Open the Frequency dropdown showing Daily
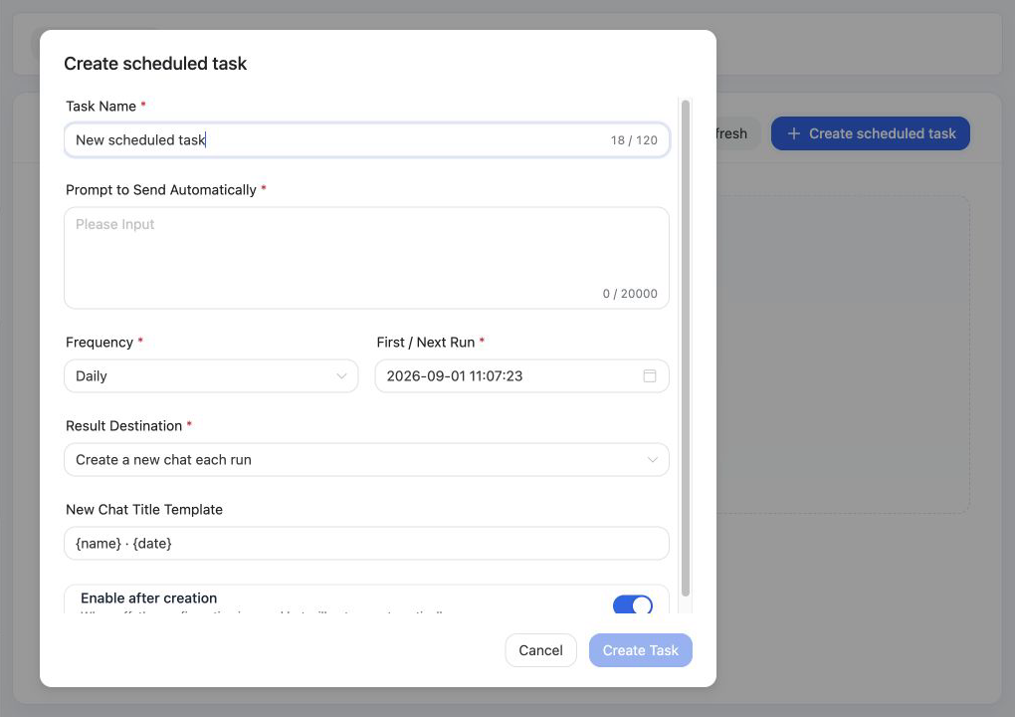 pos(211,376)
